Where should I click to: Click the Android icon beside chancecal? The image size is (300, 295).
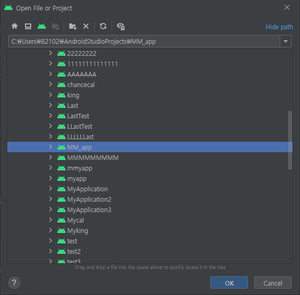(61, 84)
